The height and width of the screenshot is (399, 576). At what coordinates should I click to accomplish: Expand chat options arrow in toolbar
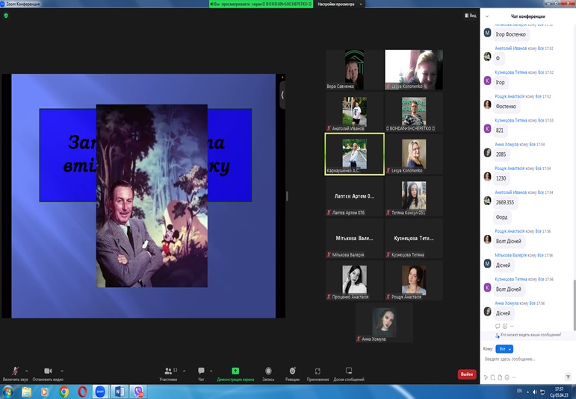[211, 371]
